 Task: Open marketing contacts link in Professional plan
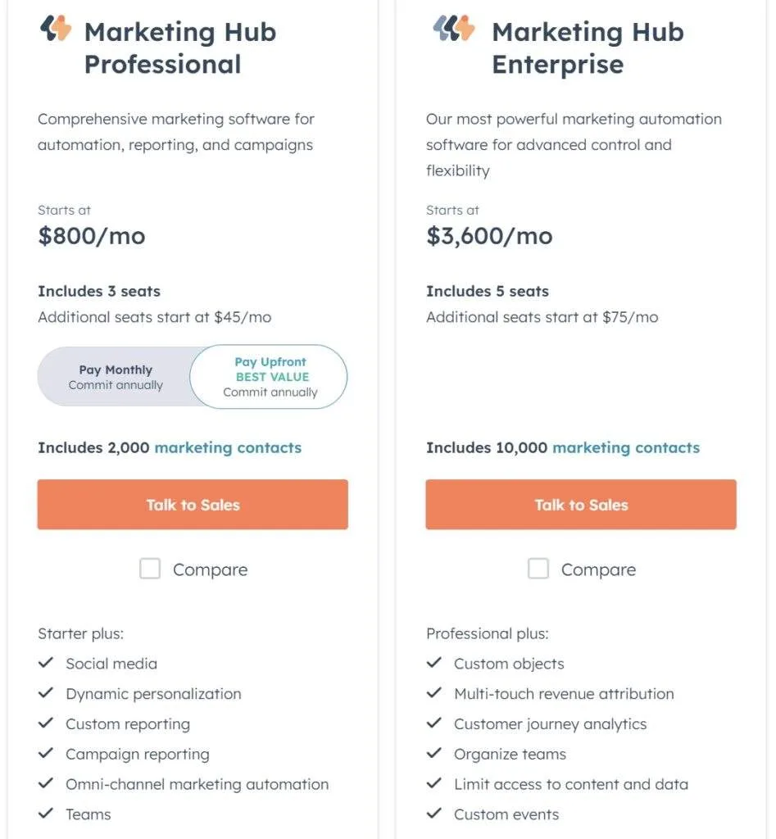[228, 447]
